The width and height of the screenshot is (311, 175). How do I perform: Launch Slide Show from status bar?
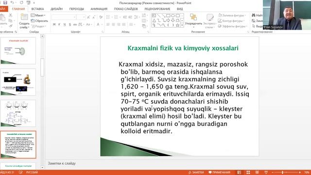point(266,172)
